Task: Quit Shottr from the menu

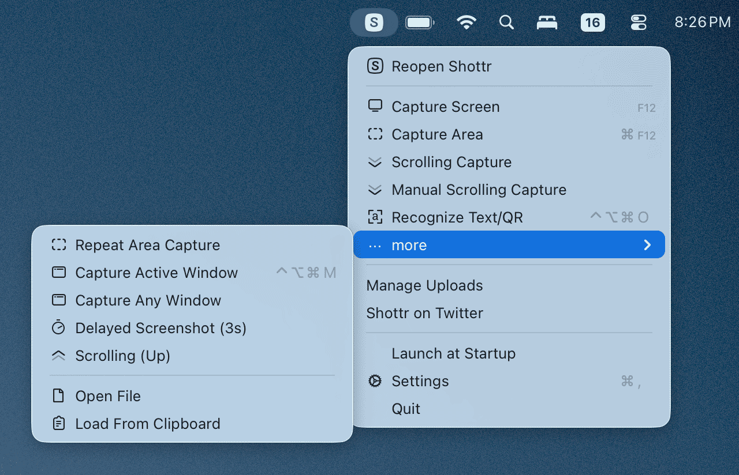Action: (509, 409)
